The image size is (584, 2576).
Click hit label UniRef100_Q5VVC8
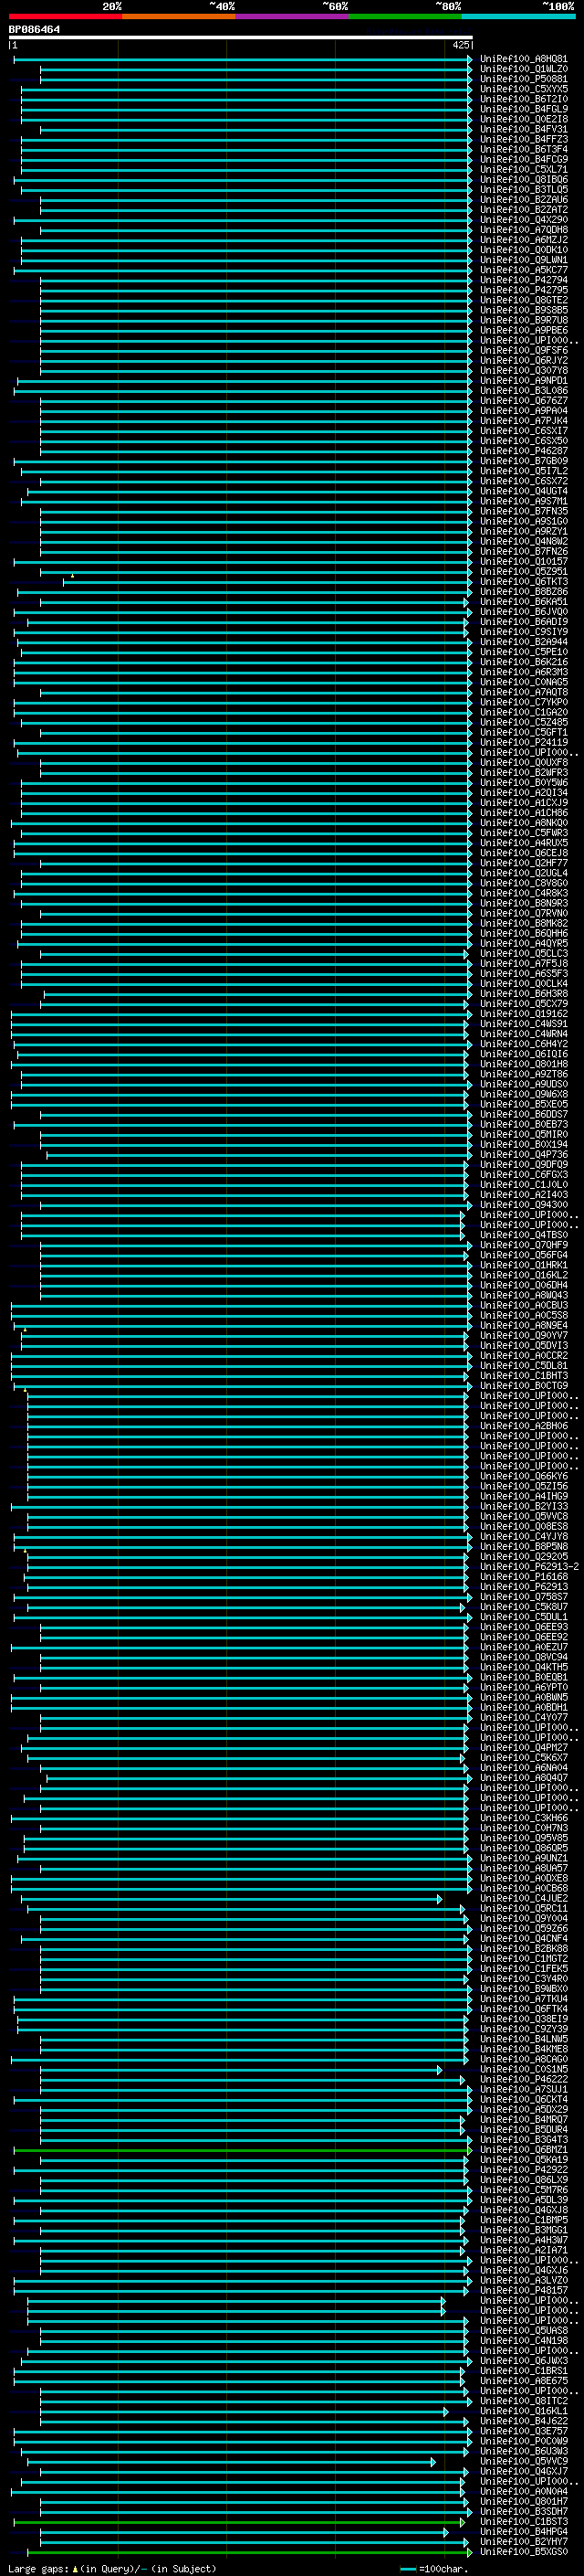[x=523, y=1516]
